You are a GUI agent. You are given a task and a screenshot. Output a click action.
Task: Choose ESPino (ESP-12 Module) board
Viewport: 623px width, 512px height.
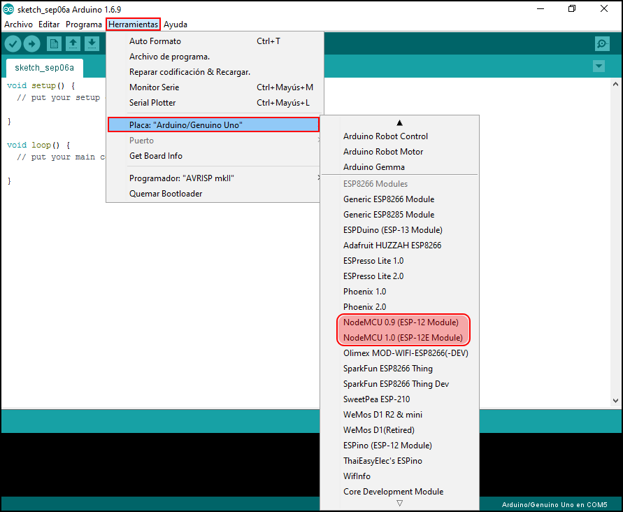click(399, 446)
